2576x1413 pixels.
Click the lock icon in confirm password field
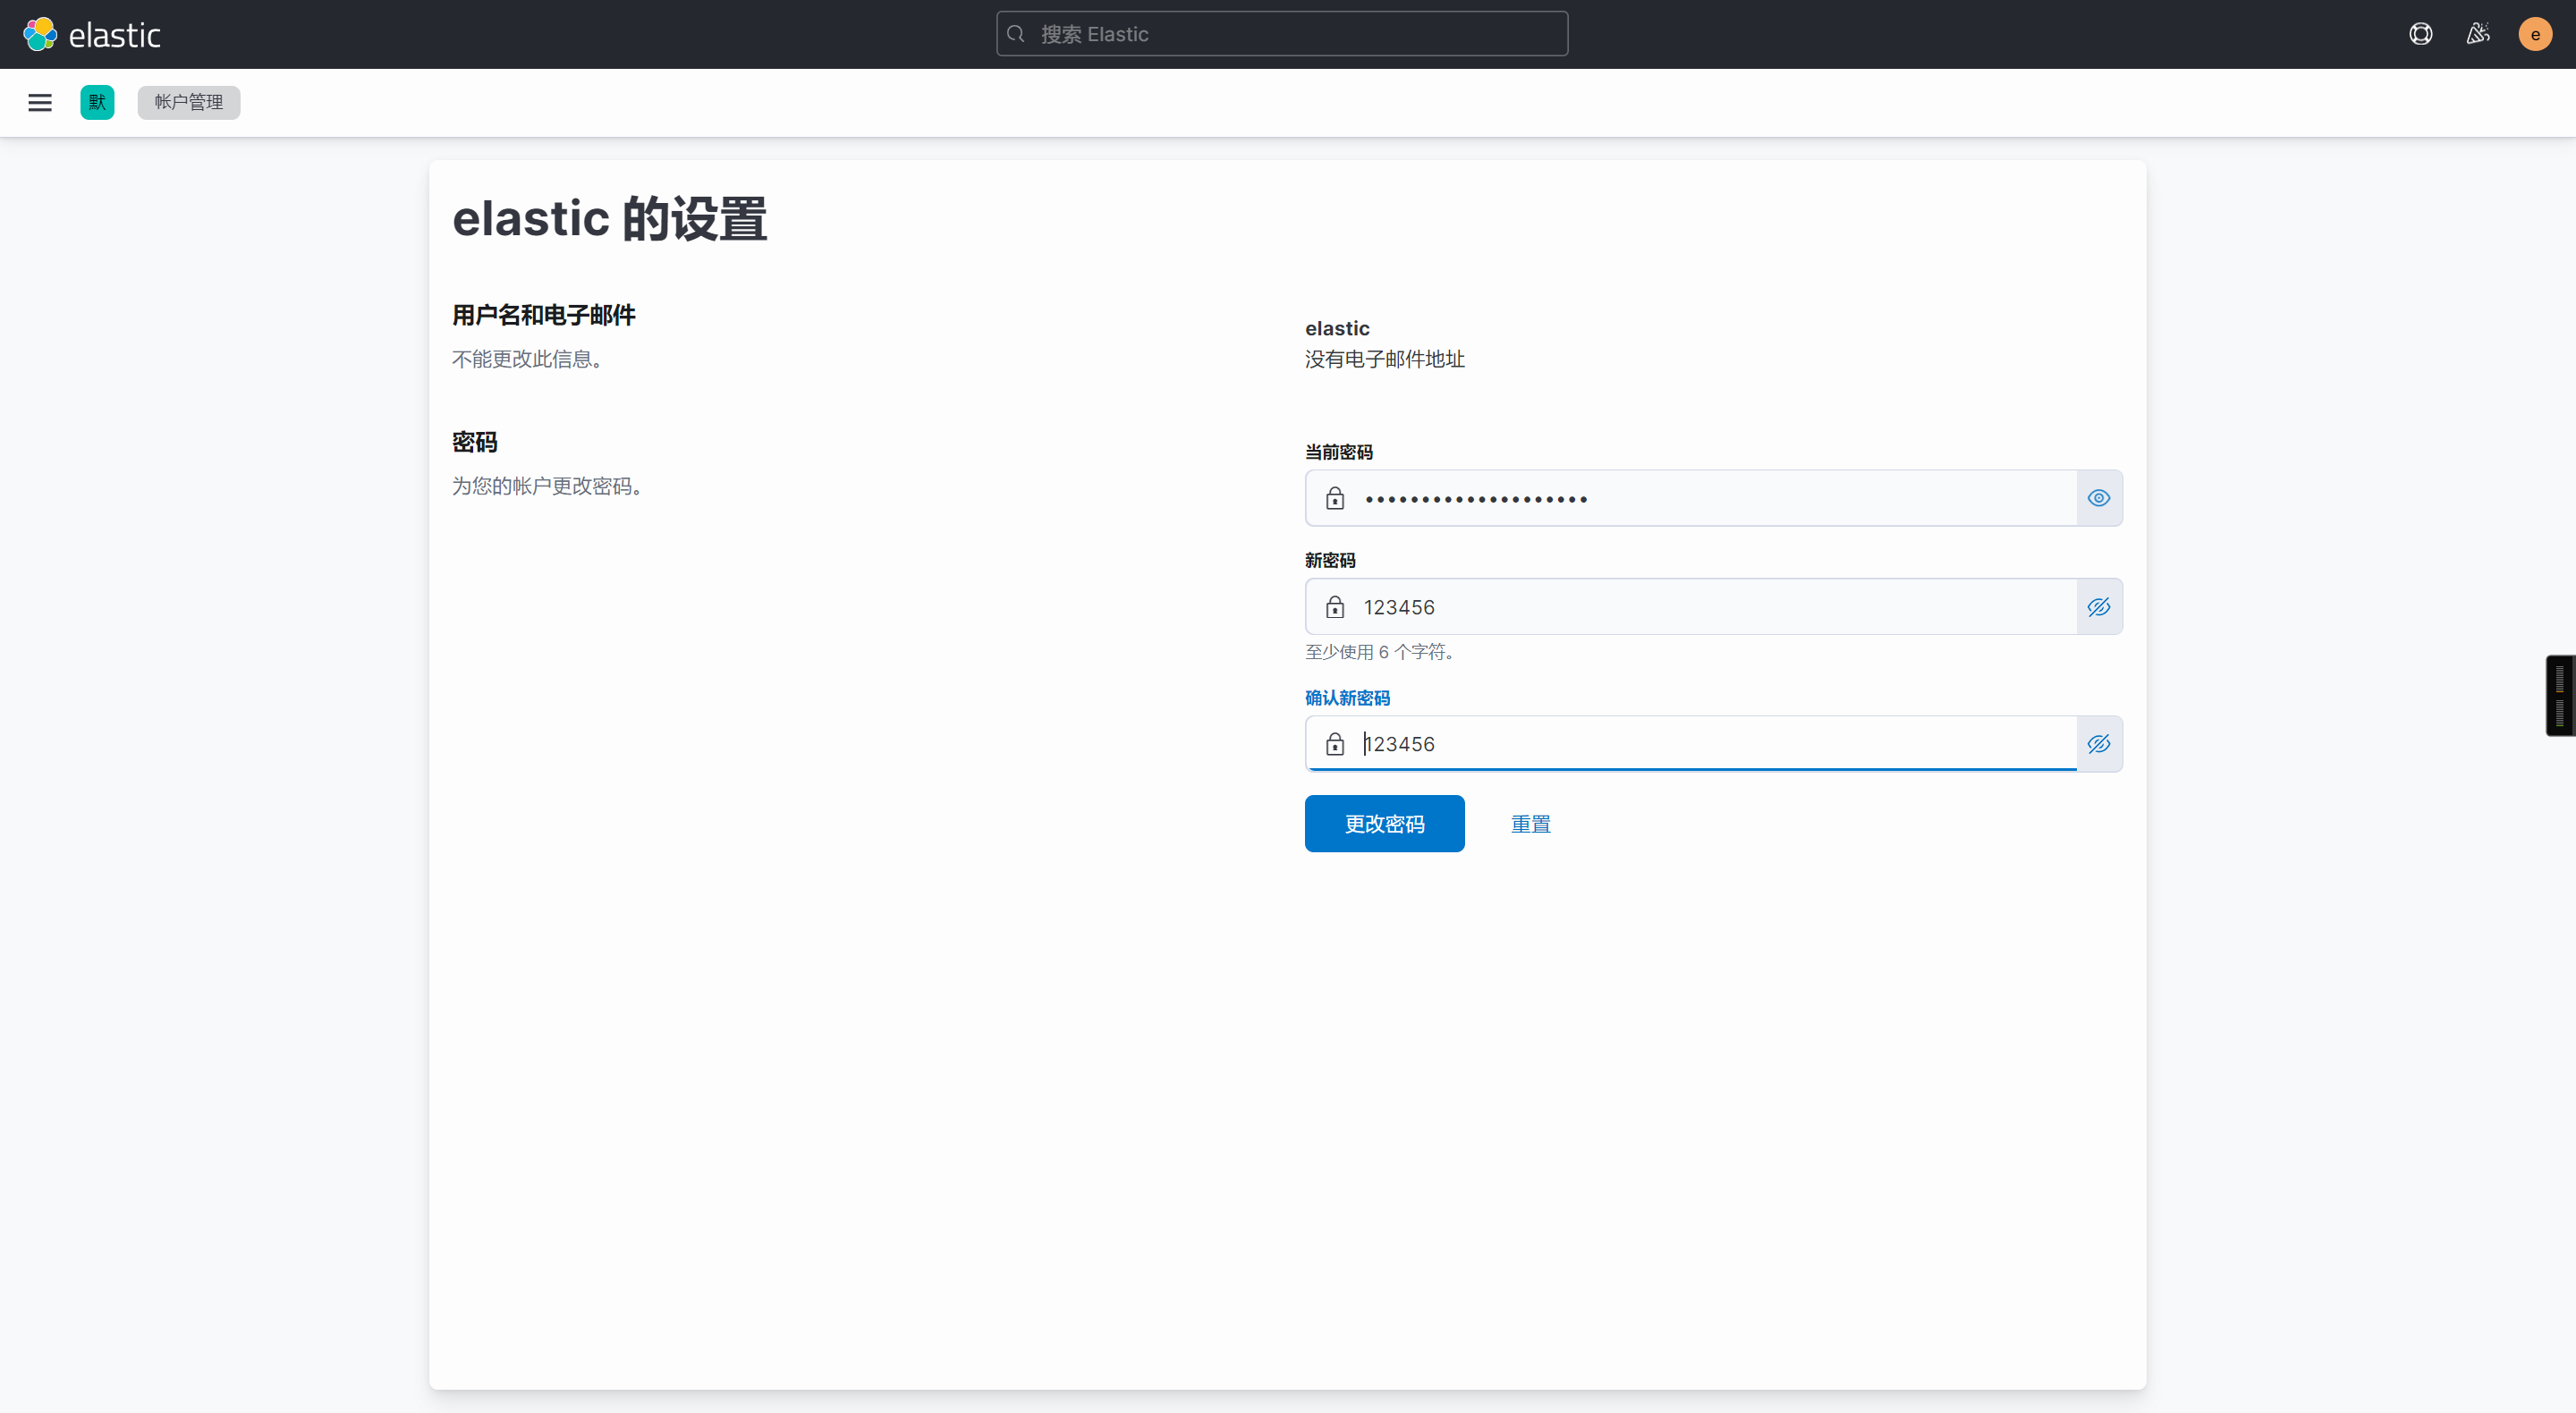click(1335, 744)
